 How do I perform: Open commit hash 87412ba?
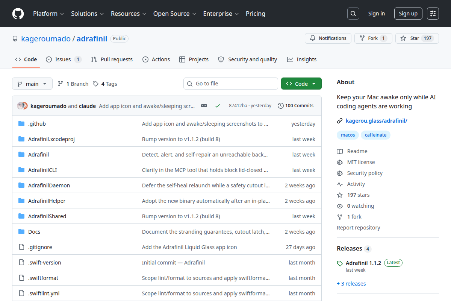pyautogui.click(x=238, y=106)
